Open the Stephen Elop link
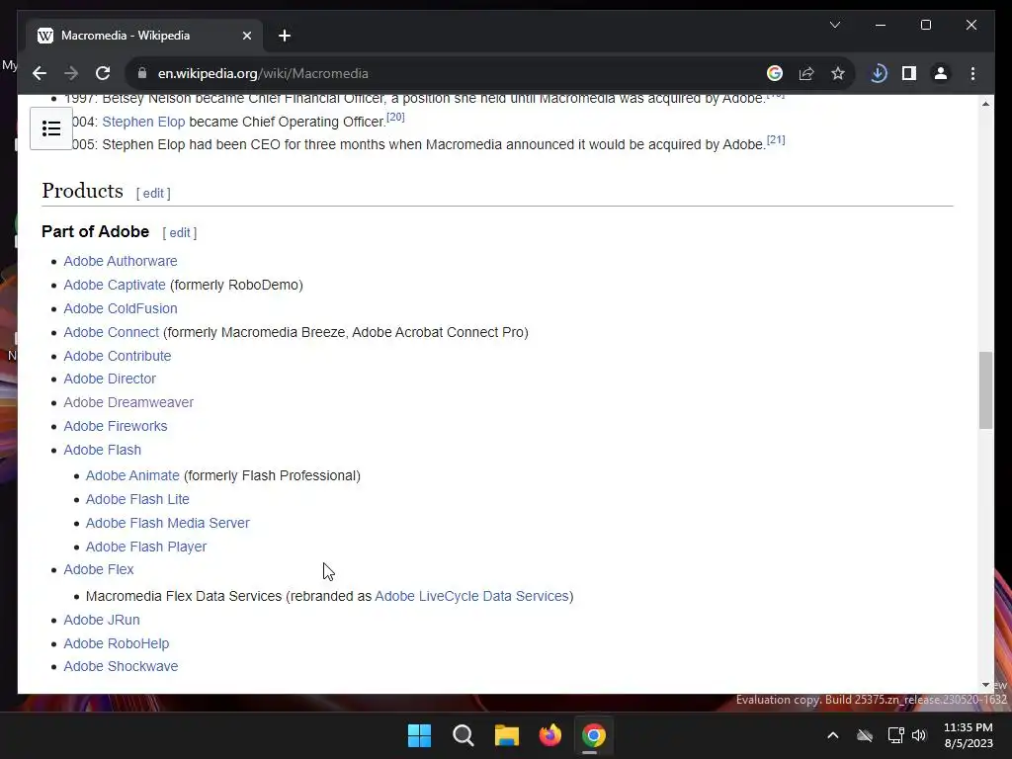The image size is (1012, 759). [x=143, y=122]
